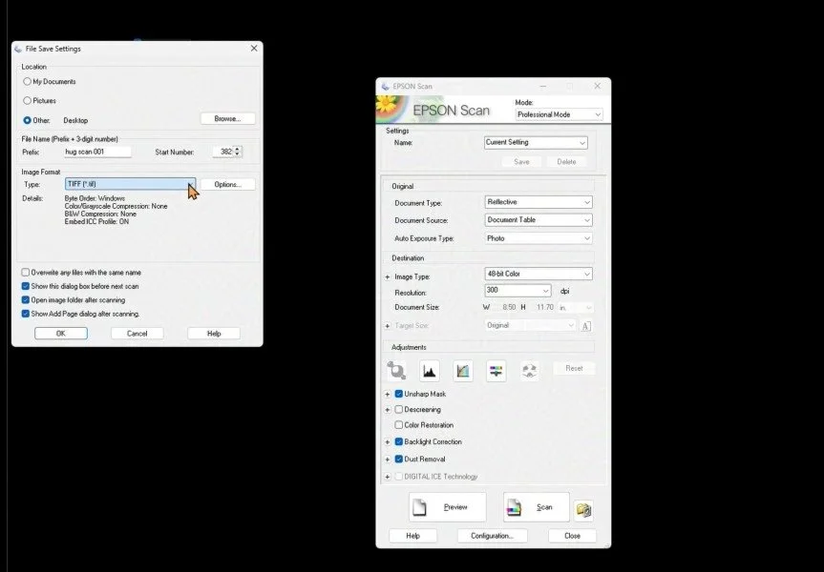Open the Auto Exposure Type dropdown

pos(539,238)
